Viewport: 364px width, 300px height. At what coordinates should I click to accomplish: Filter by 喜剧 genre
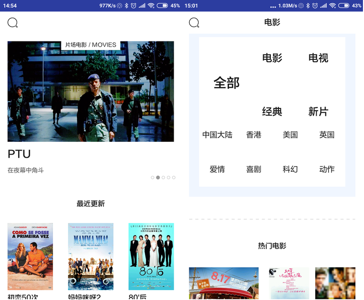254,169
